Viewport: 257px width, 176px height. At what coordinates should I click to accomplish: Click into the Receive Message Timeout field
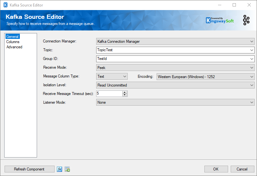pos(109,94)
